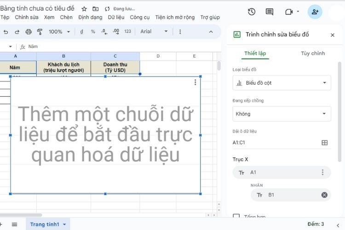Open the comments icon
The height and width of the screenshot is (230, 345).
click(x=269, y=11)
